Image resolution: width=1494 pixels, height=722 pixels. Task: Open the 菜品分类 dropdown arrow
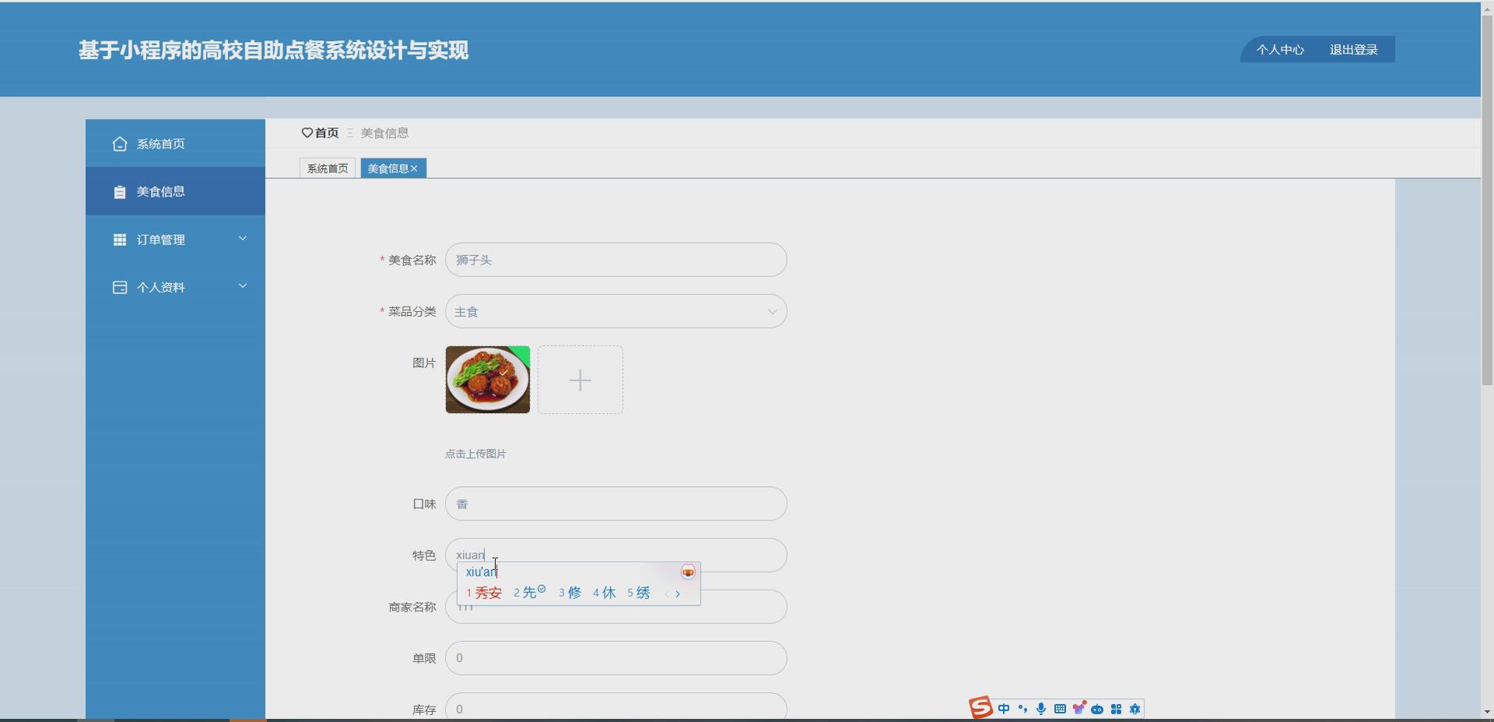(x=773, y=312)
